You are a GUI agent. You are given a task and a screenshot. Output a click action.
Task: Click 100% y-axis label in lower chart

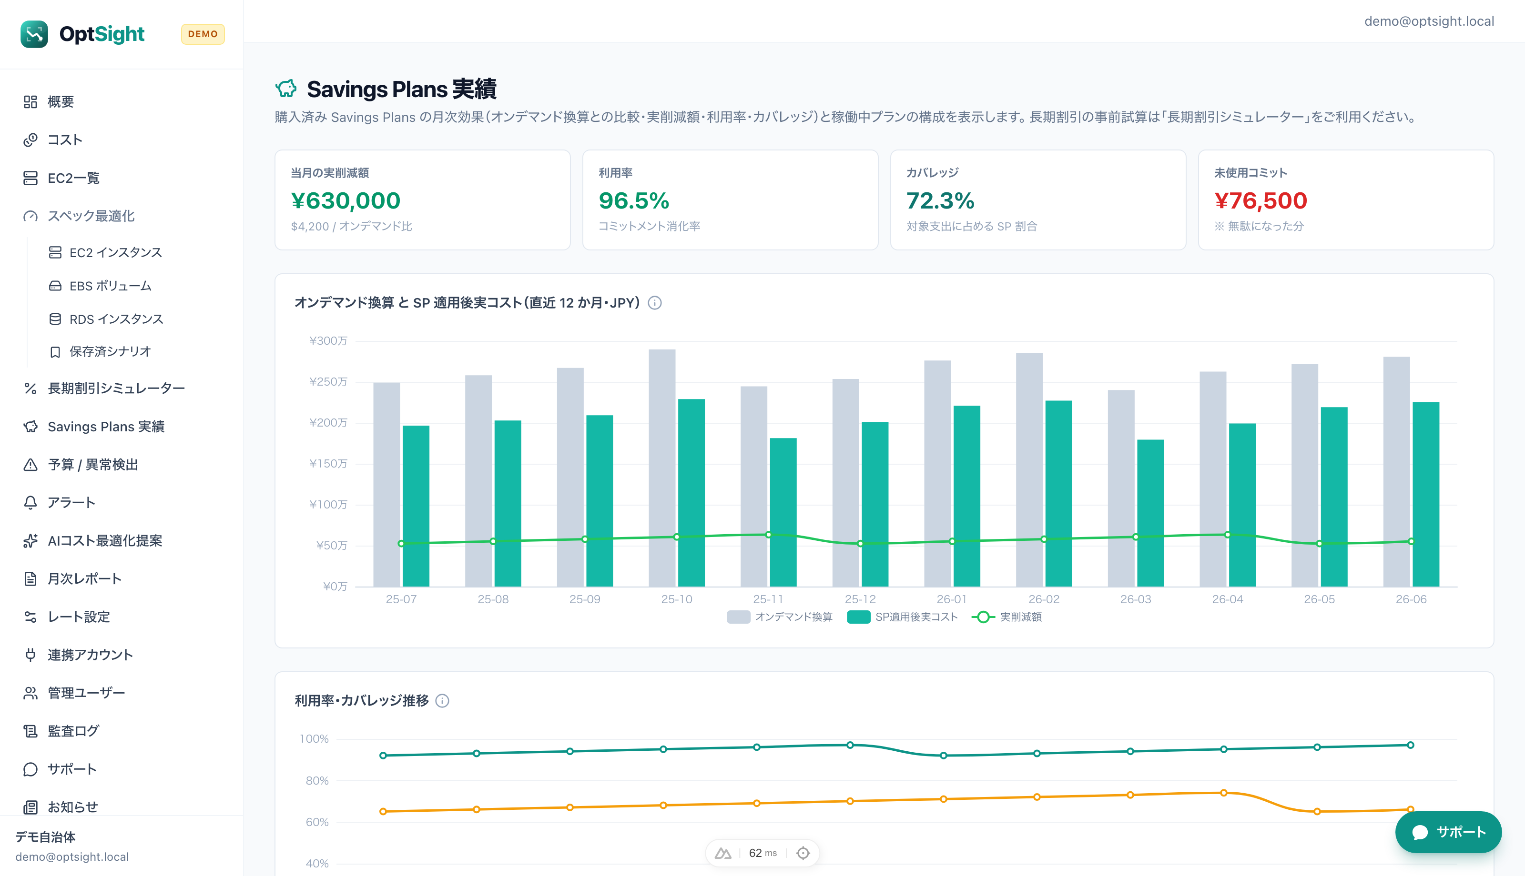click(314, 739)
